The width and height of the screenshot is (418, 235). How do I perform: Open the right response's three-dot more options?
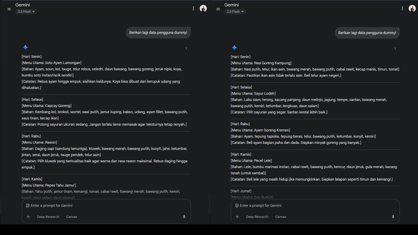pos(395,49)
